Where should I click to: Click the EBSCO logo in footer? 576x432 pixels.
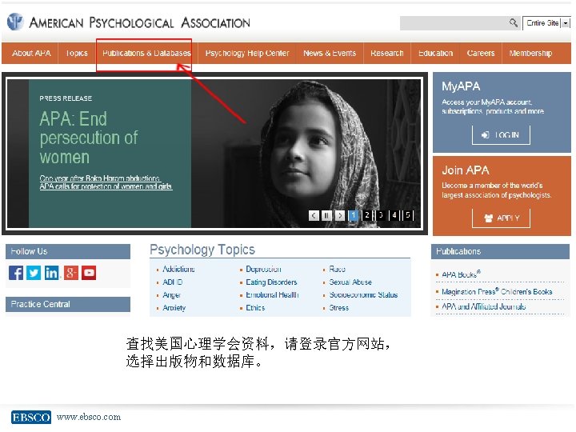(x=31, y=418)
